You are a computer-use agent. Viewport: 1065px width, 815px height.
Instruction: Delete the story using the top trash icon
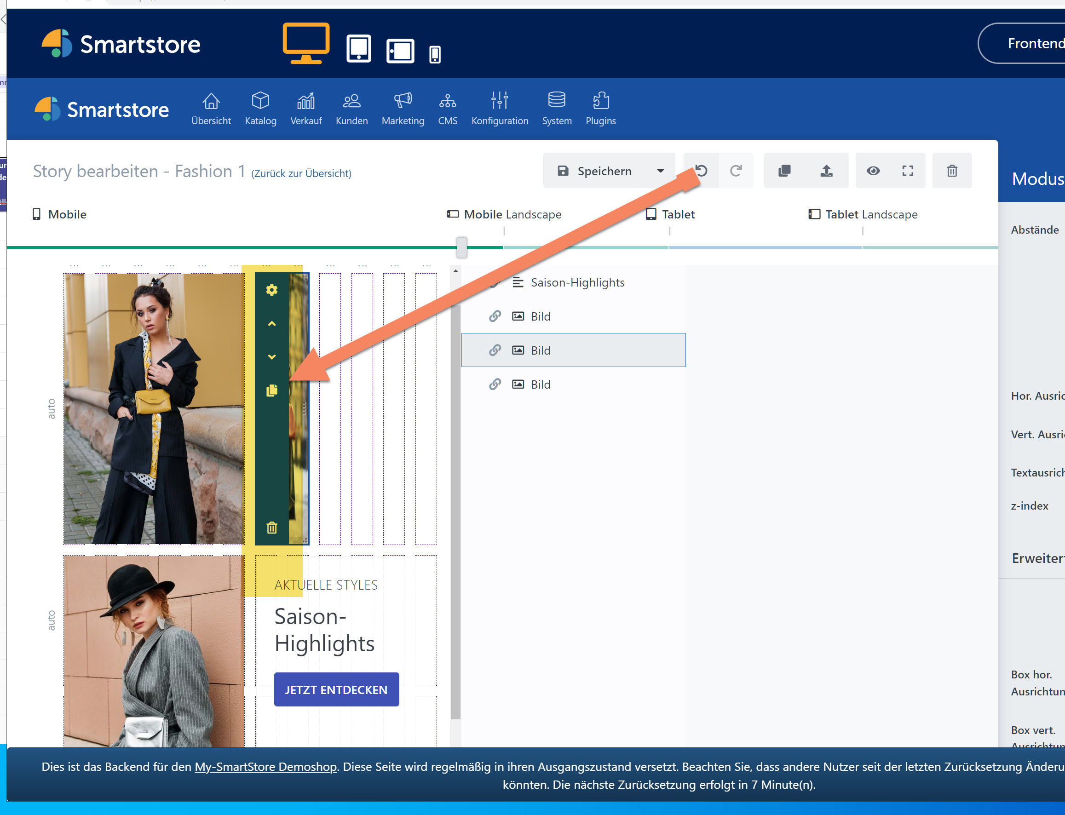coord(952,170)
